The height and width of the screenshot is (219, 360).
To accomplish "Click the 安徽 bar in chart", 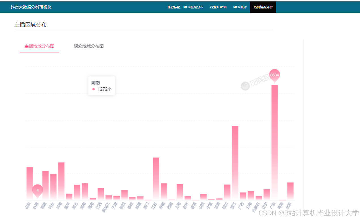I will [x=164, y=192].
